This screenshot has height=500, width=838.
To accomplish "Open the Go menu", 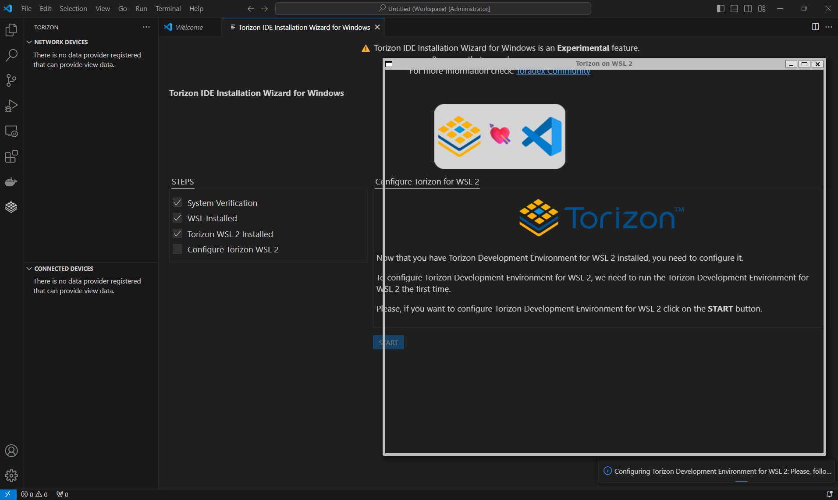I will tap(123, 9).
